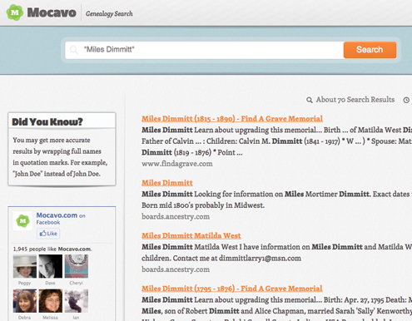412x321 pixels.
Task: Click the magnifier icon in search box
Action: [74, 50]
